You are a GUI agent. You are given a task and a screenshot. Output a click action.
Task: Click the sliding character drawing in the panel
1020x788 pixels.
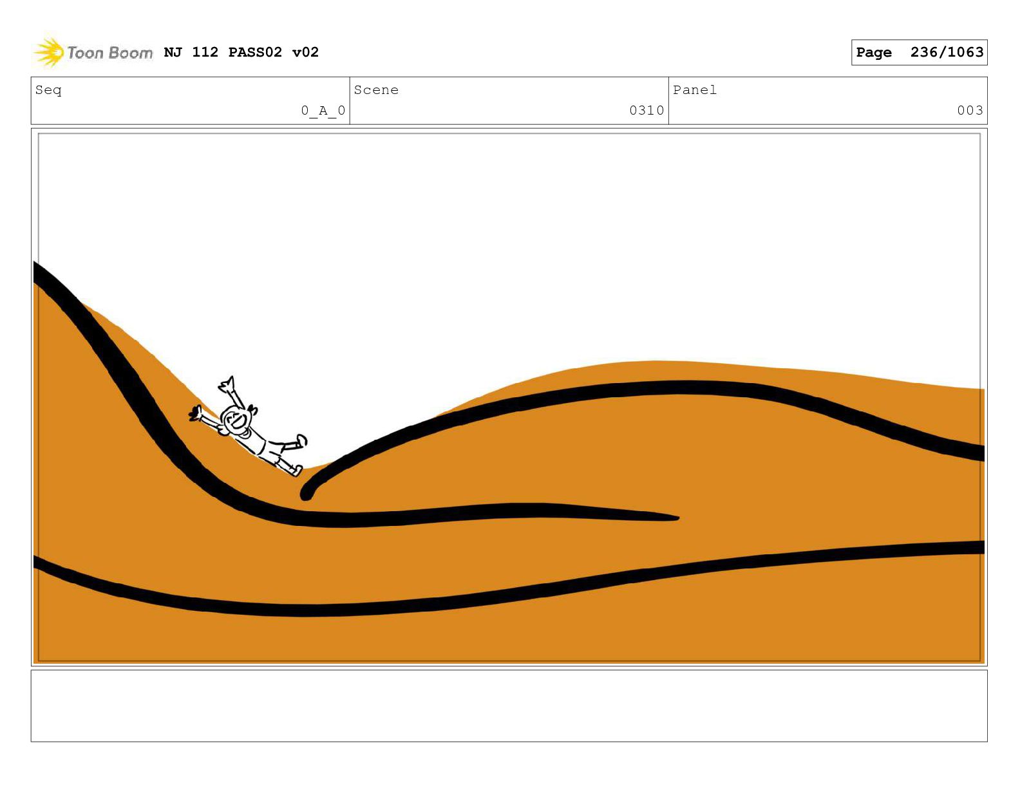point(248,426)
